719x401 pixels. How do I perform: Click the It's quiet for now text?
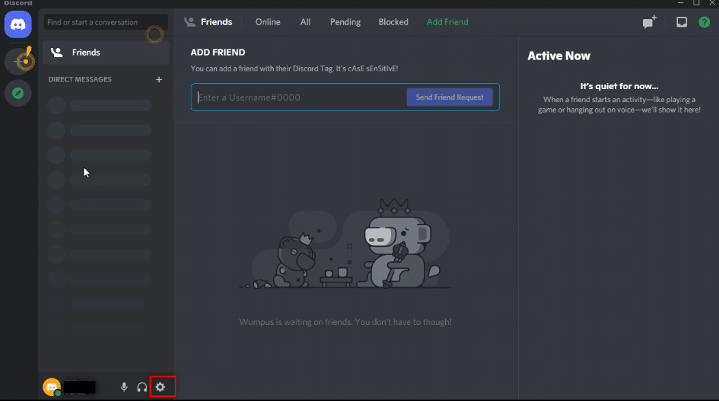click(x=619, y=86)
